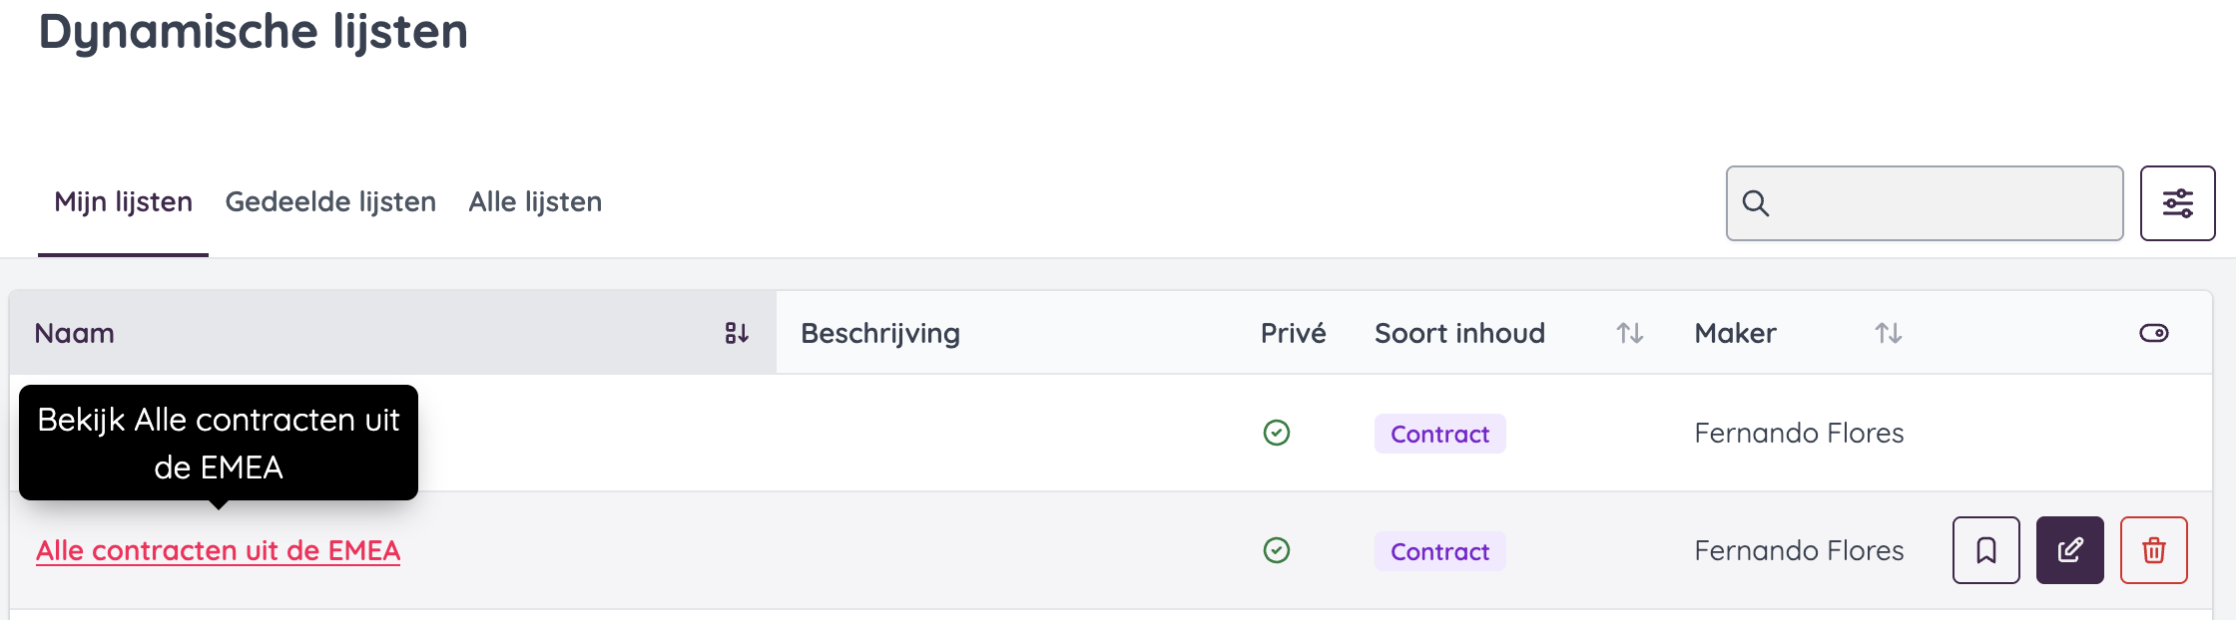Delete the 'Alle contracten uit de EMEA' list

pos(2153,550)
